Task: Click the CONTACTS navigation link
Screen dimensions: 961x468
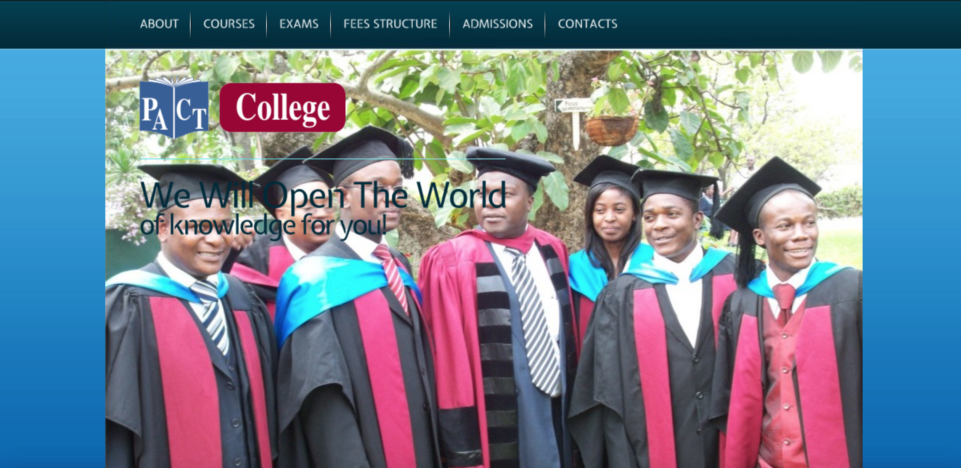Action: 588,24
